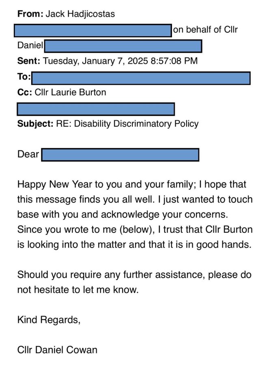Click the To label
Viewport: 273px width, 365px height.
coord(24,76)
